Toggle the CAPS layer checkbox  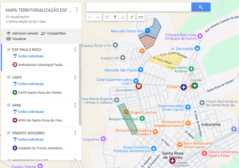8,77
